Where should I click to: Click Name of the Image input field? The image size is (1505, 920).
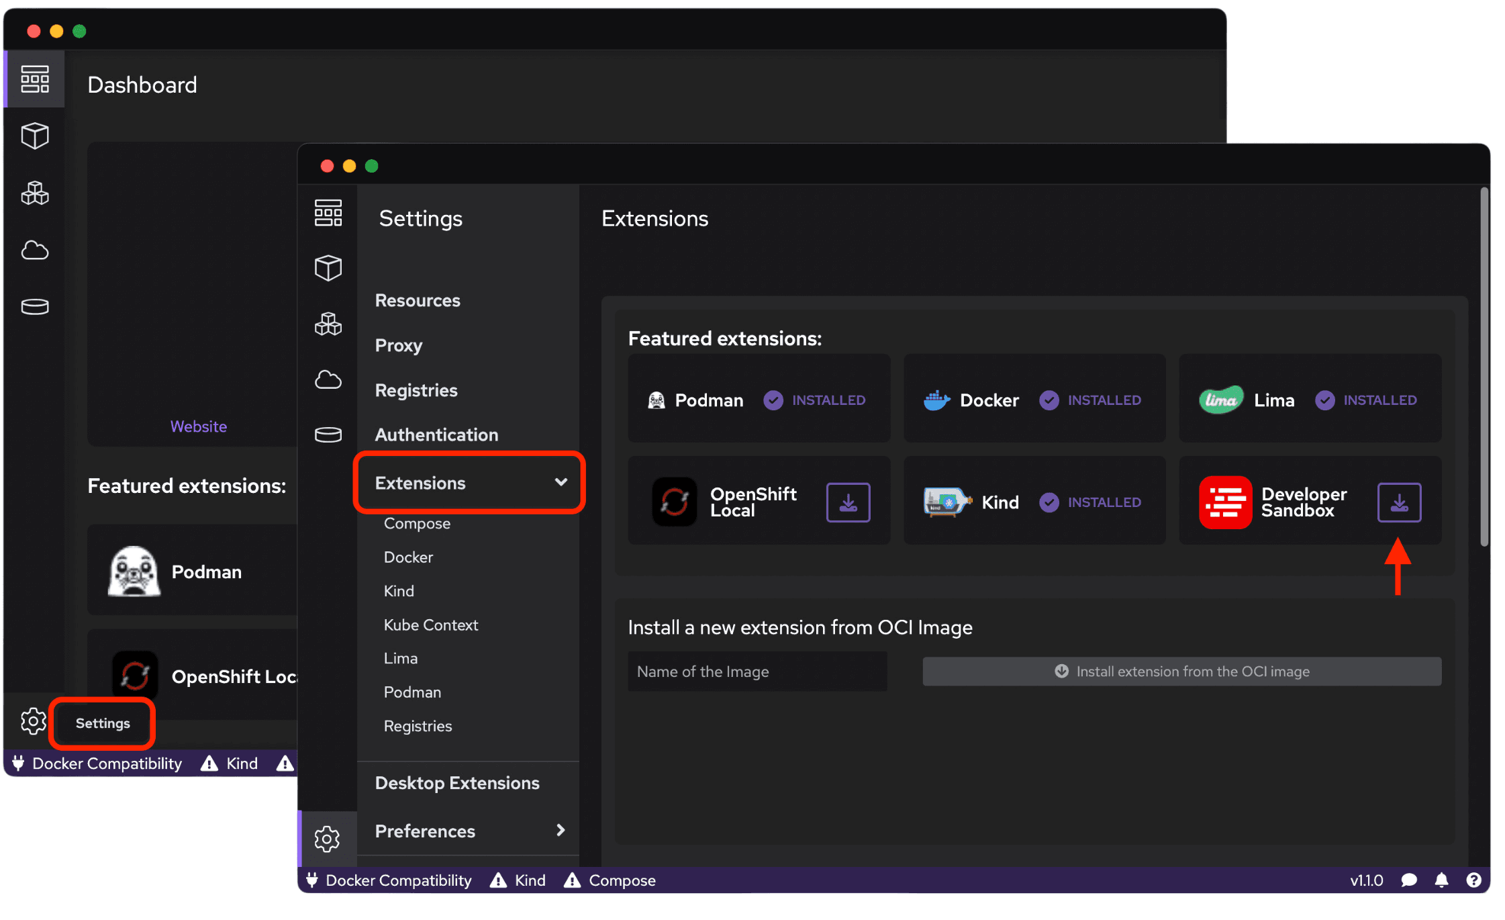click(757, 672)
